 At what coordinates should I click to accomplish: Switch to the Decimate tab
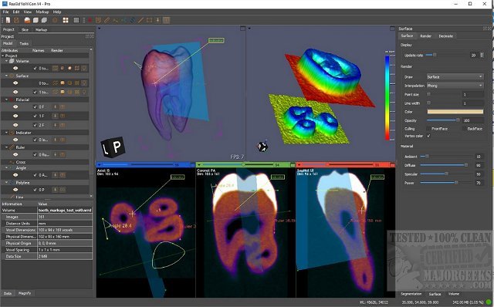coord(445,36)
